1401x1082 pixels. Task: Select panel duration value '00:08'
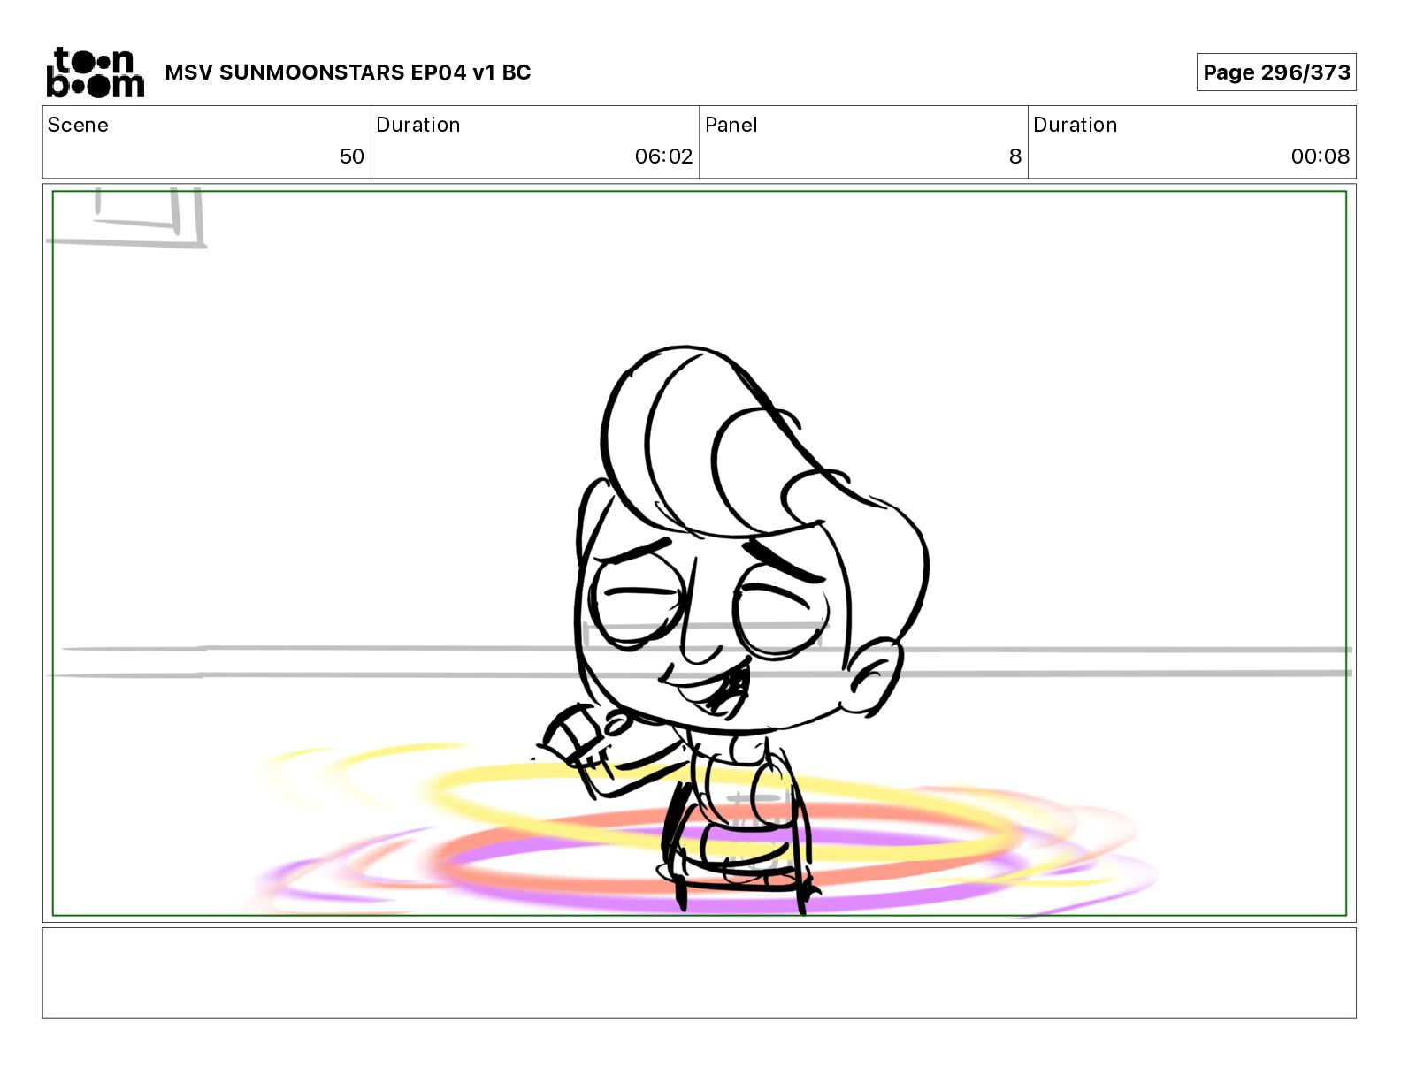click(1320, 156)
